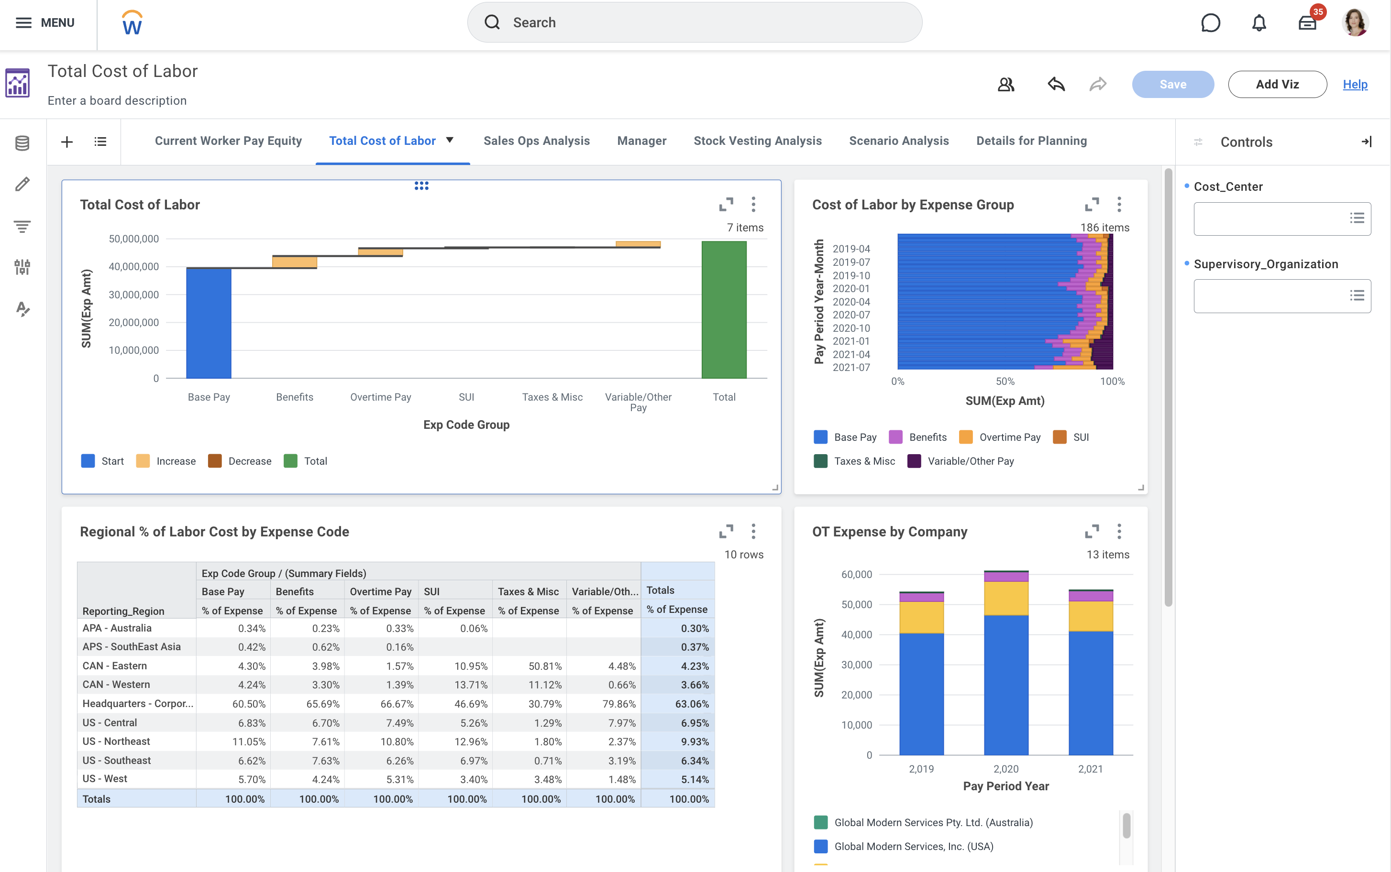
Task: Click the share users icon
Action: point(1005,85)
